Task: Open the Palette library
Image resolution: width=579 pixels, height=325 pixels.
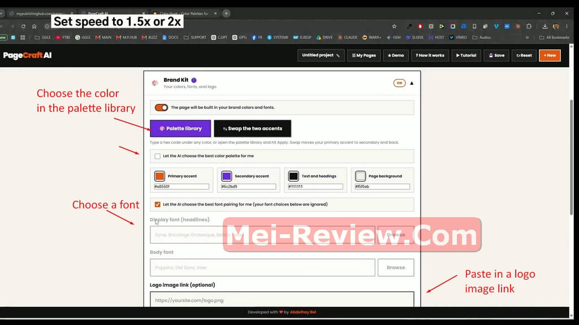Action: 180,129
